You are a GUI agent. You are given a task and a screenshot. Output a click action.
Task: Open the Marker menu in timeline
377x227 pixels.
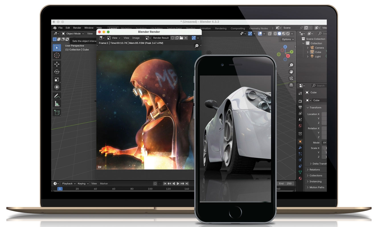[x=104, y=183]
